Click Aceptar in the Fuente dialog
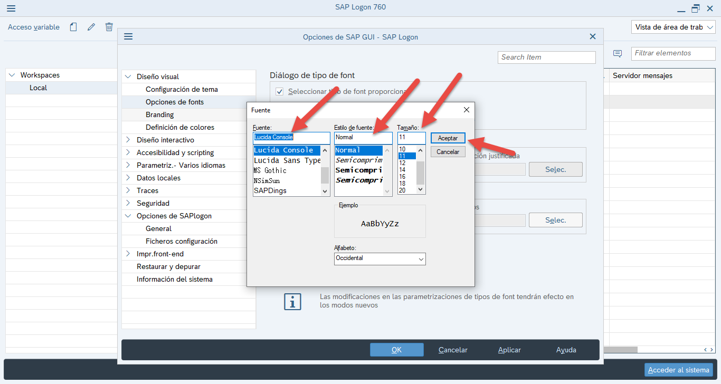The height and width of the screenshot is (384, 721). [x=448, y=138]
